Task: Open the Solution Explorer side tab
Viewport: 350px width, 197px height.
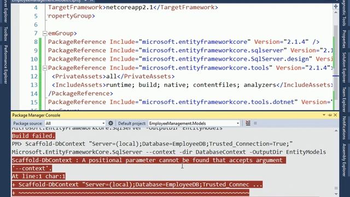Action: click(344, 67)
